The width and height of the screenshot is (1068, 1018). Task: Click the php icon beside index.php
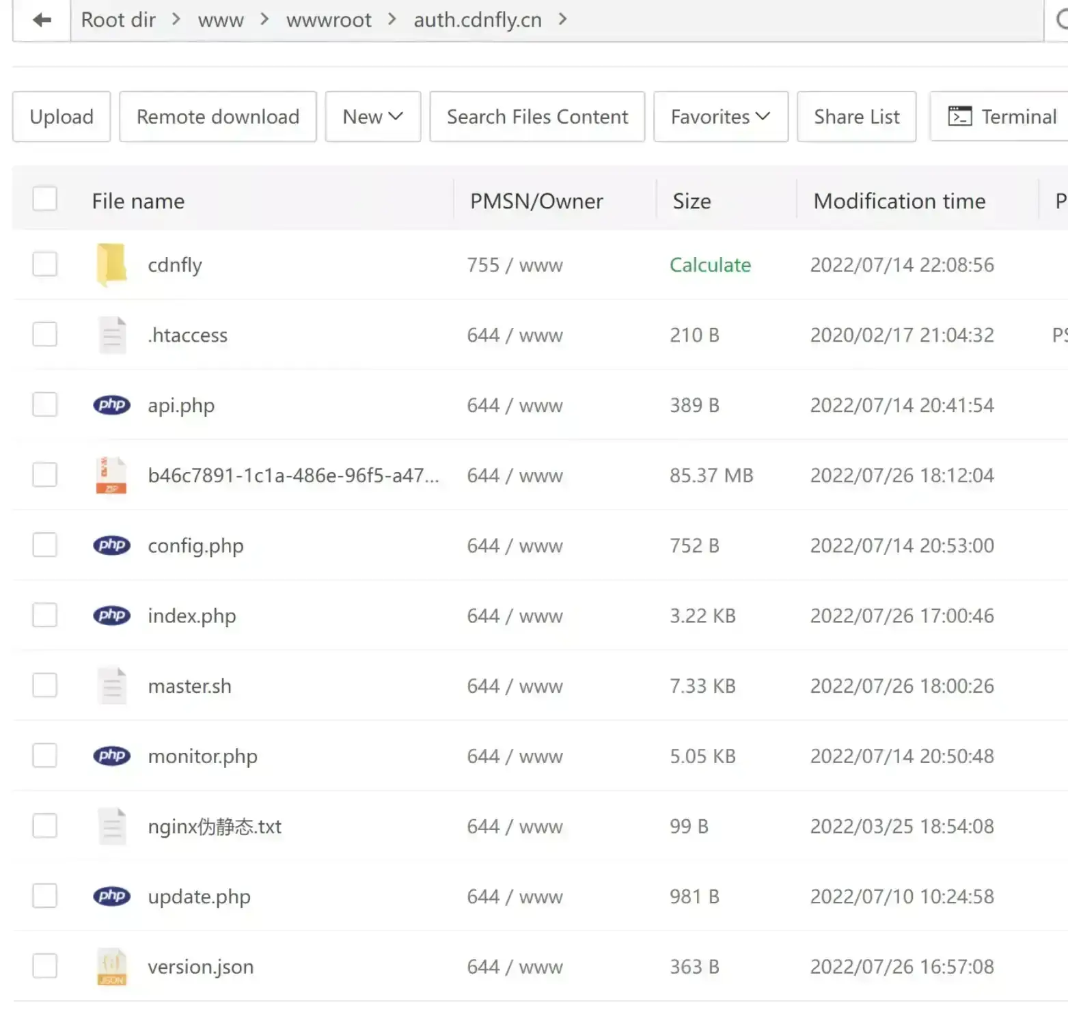[x=111, y=615]
